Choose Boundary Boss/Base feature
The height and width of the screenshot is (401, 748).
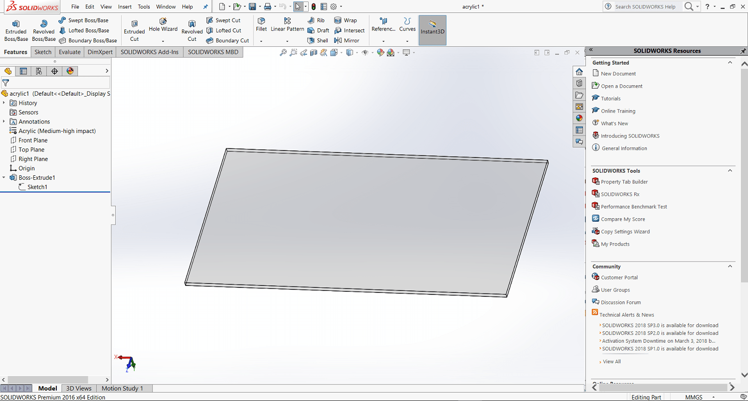[88, 40]
